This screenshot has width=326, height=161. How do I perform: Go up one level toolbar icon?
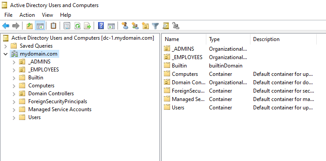tap(30, 26)
